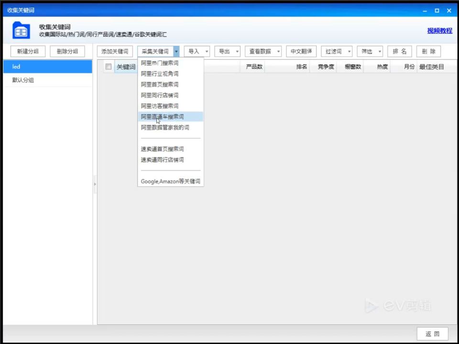Choose 速卖通首页搜索词 from the menu

point(170,149)
